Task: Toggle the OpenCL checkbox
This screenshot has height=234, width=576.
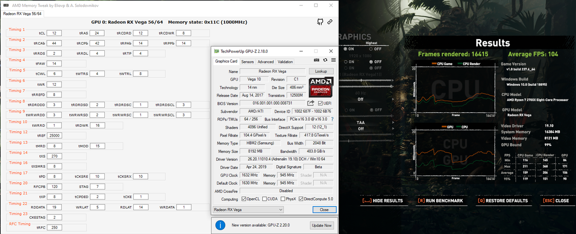Action: pos(244,199)
